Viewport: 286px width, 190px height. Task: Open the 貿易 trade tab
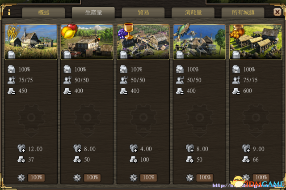143,13
